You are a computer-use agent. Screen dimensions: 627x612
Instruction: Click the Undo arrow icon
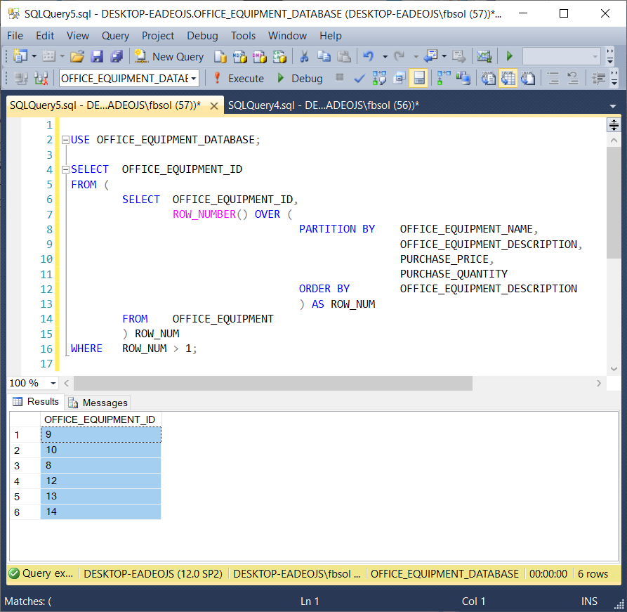pyautogui.click(x=367, y=56)
